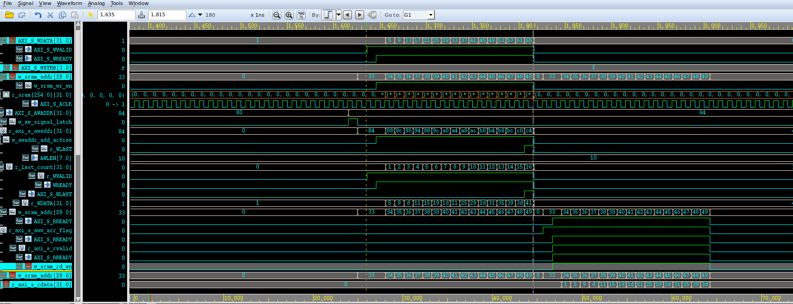Image resolution: width=793 pixels, height=304 pixels.
Task: Click the greyed return-to-previous-view icon
Action: pyautogui.click(x=372, y=15)
